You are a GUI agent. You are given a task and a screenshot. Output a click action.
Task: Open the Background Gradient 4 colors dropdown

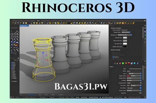click(x=125, y=35)
